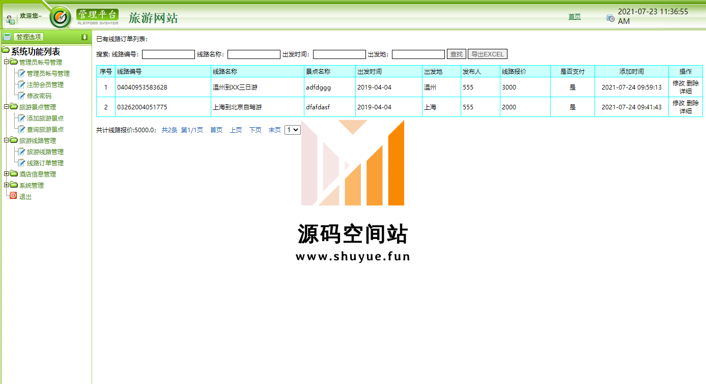Click the edit page icon beside 查询旅游景点
This screenshot has width=706, height=384.
(x=21, y=129)
